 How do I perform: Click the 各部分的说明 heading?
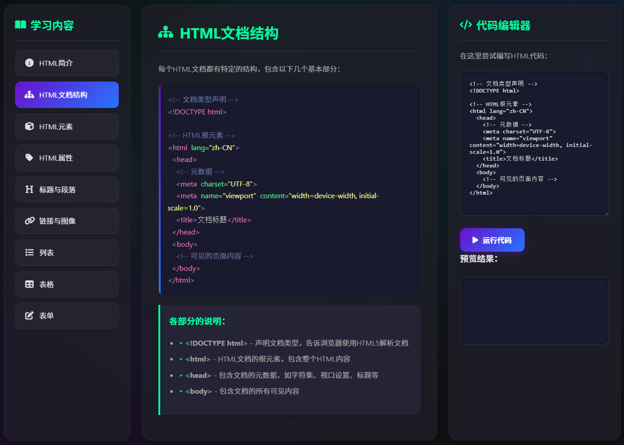197,321
